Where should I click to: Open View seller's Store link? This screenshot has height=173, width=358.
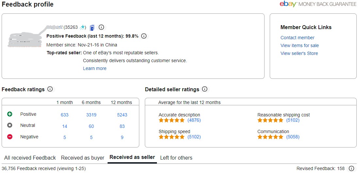(x=299, y=53)
